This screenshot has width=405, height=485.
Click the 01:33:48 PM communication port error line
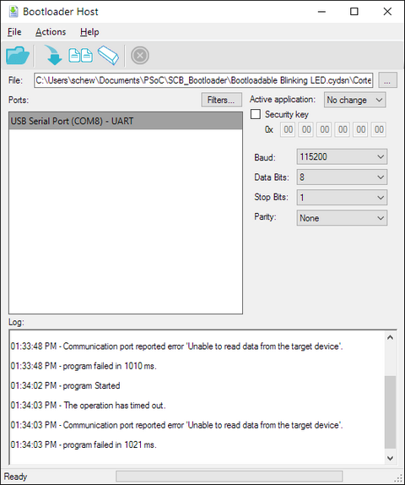[176, 346]
